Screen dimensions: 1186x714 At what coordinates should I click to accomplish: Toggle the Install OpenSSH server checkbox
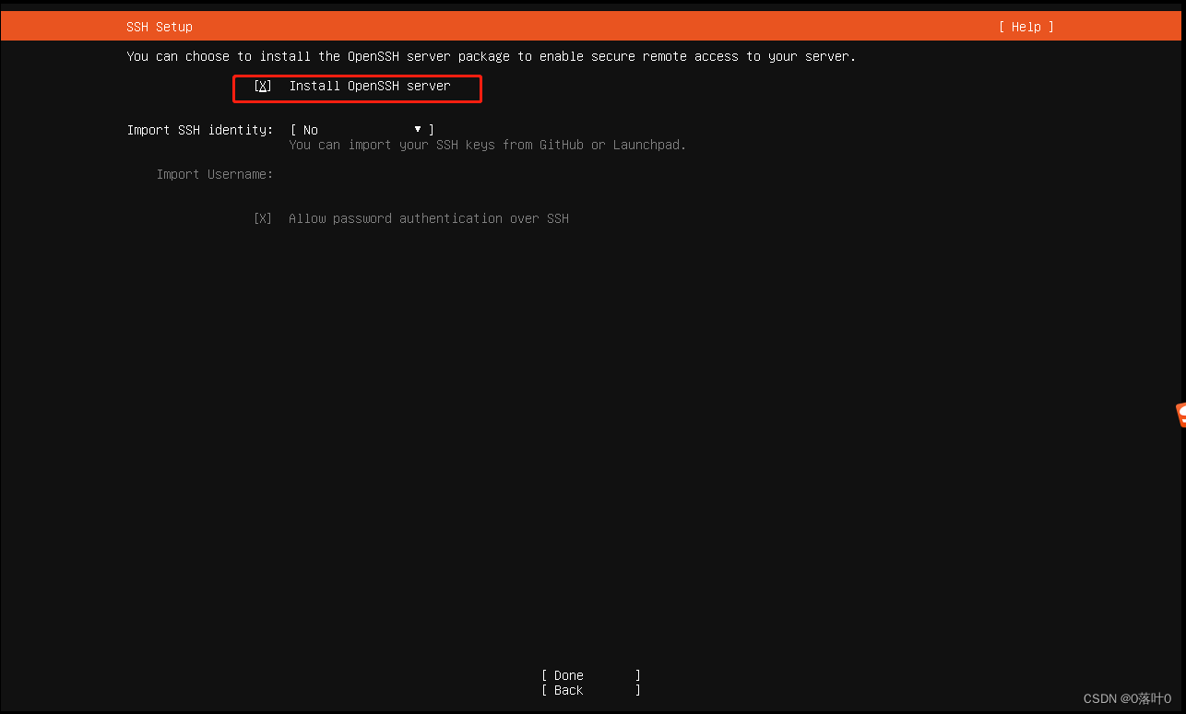coord(263,86)
